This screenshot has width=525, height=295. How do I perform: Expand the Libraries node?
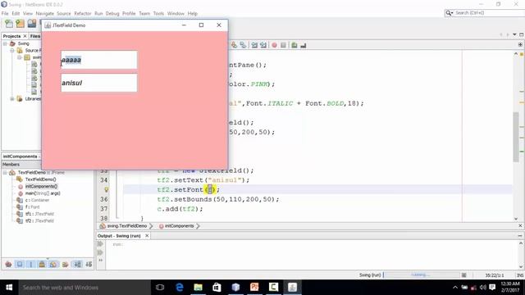(x=12, y=98)
